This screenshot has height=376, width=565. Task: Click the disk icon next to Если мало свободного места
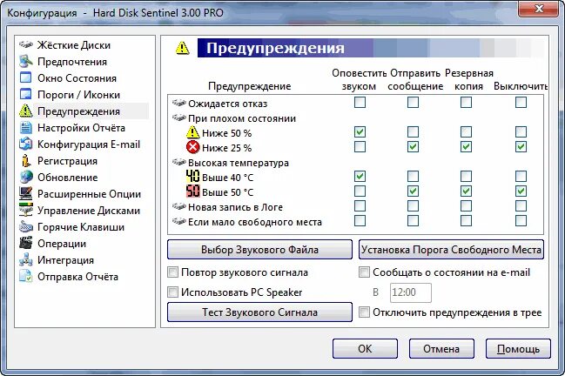point(179,221)
